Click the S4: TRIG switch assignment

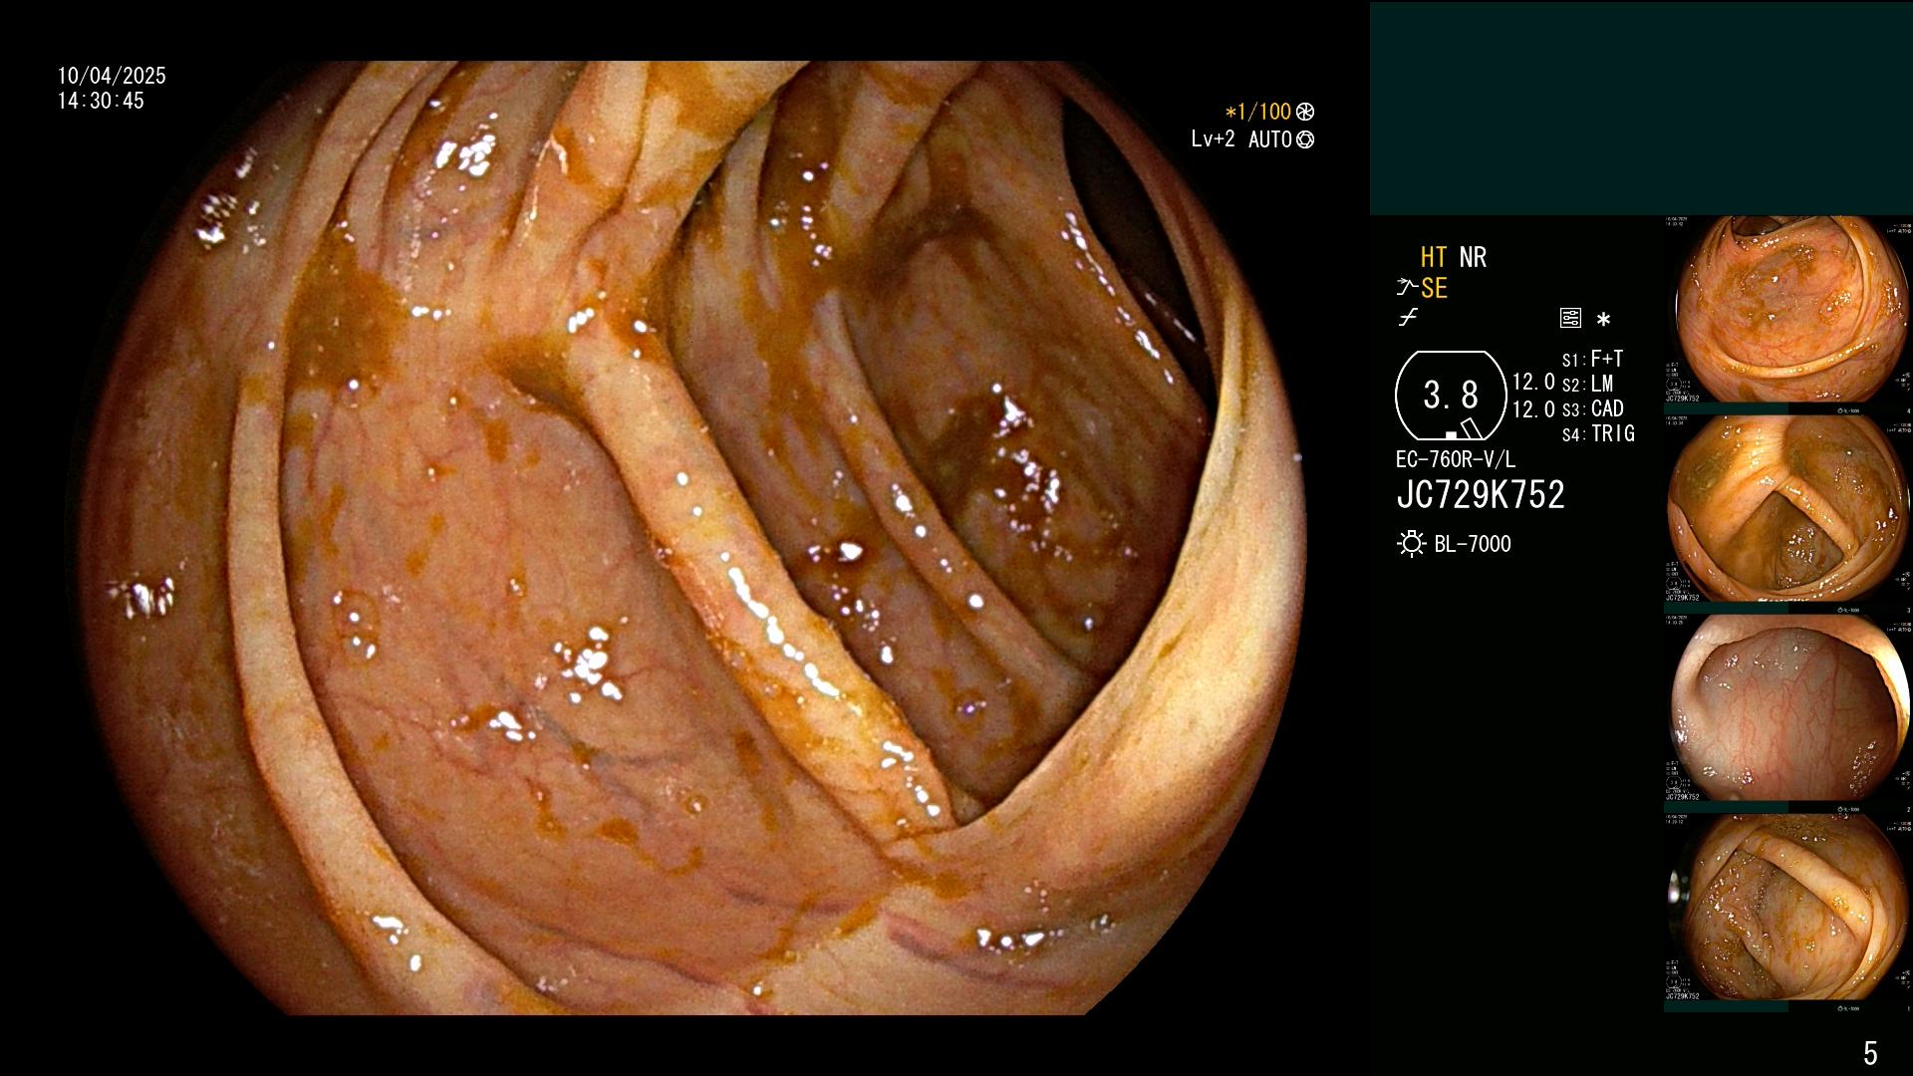[1598, 433]
